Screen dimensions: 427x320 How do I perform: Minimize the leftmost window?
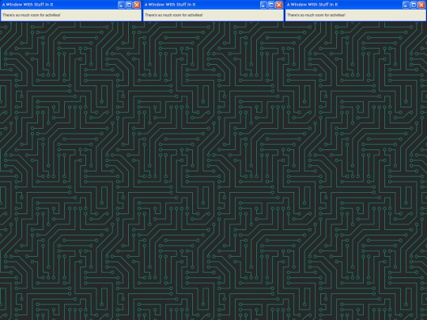pyautogui.click(x=121, y=5)
